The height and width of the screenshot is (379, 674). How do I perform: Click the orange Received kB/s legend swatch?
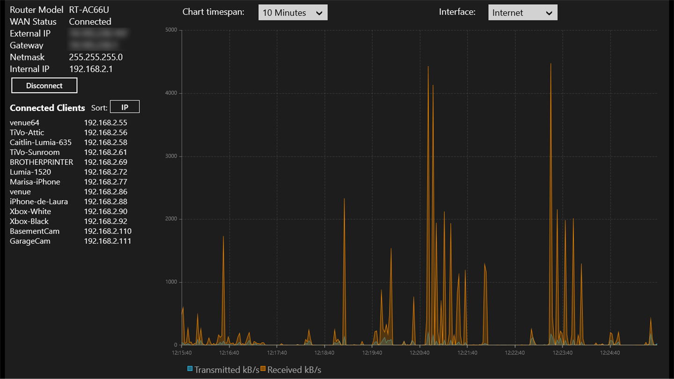263,369
